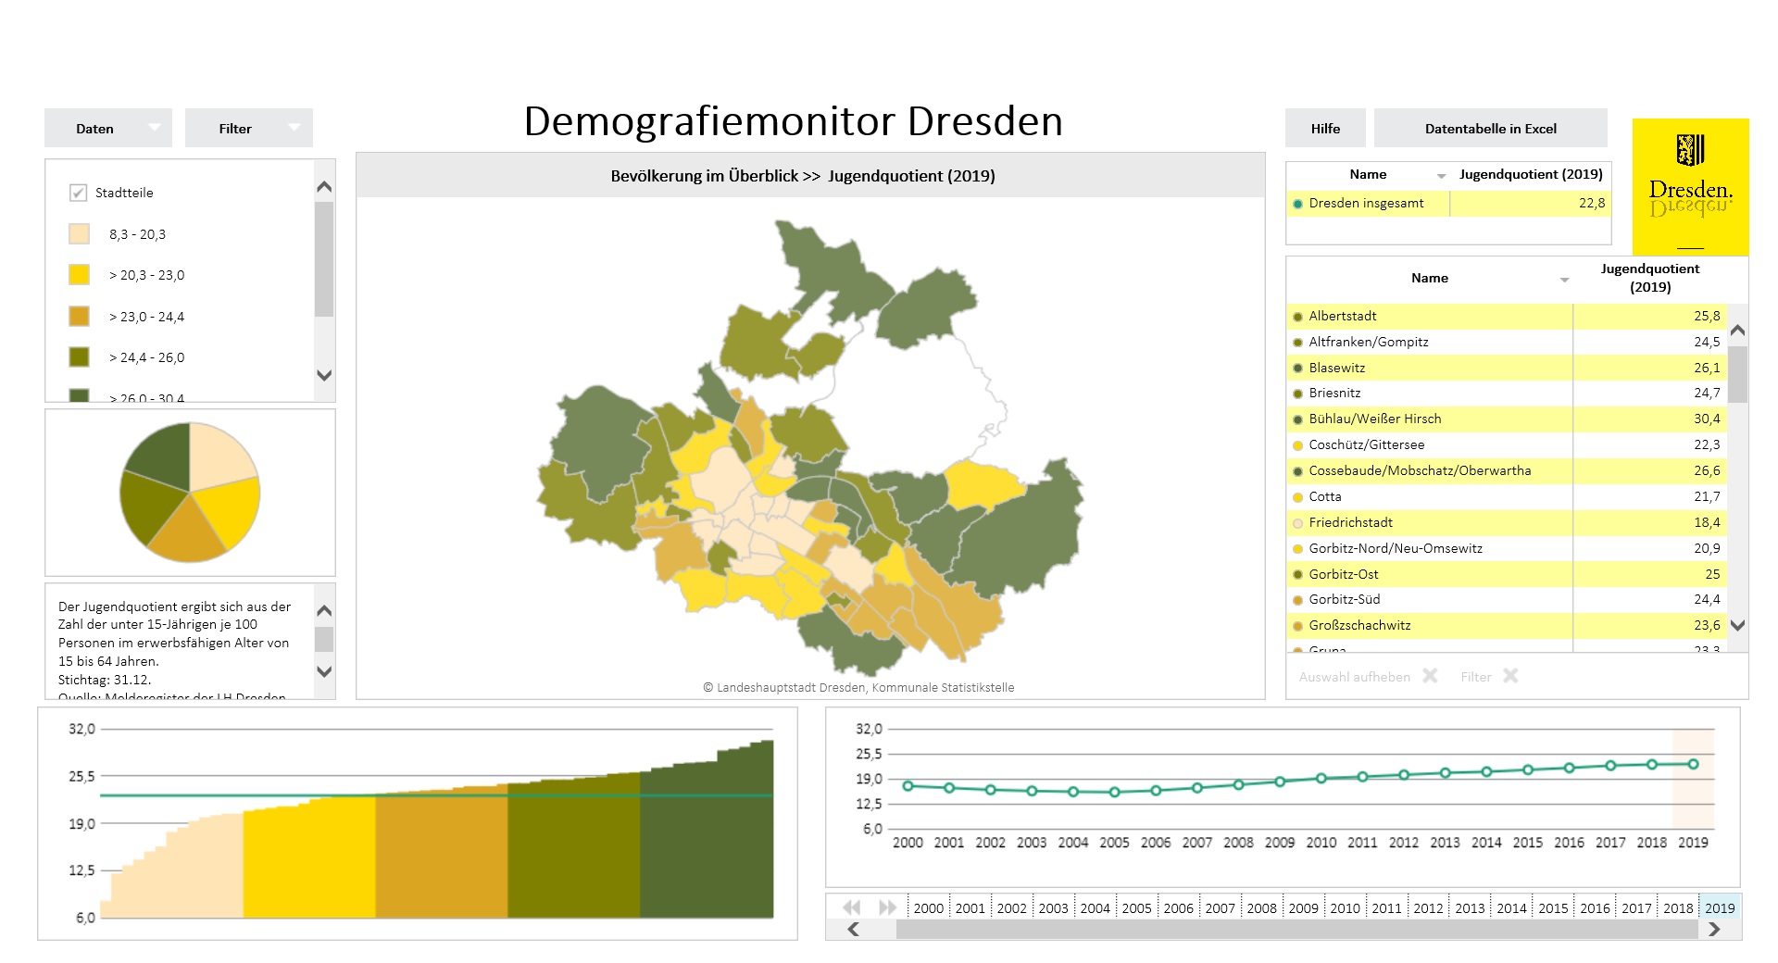1778x963 pixels.
Task: Click the Dresden city logo
Action: click(x=1690, y=186)
